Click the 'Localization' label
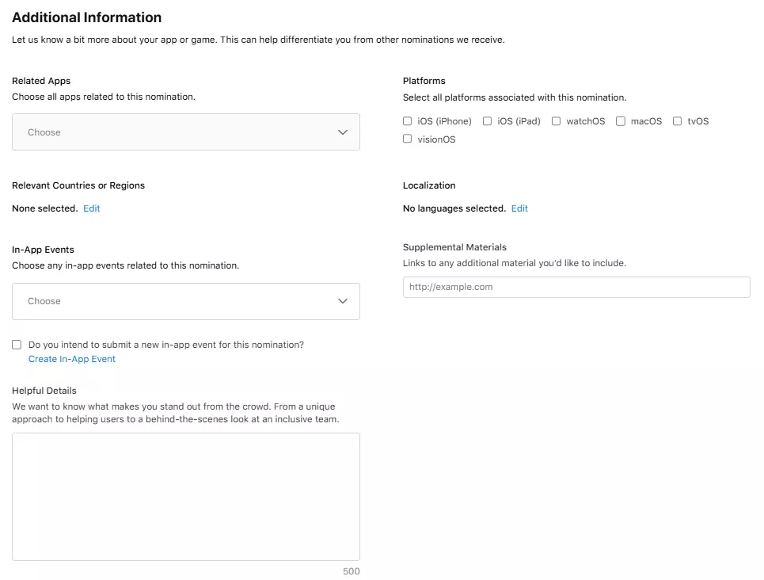This screenshot has height=580, width=764. point(429,185)
